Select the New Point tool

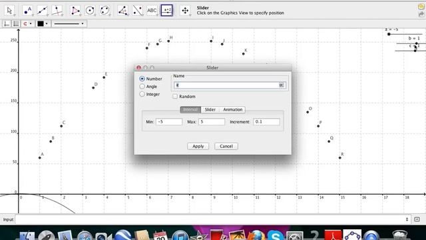tap(28, 11)
